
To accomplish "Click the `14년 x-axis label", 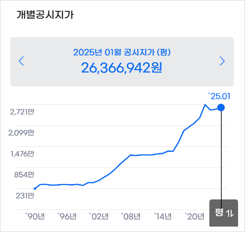I will [162, 216].
